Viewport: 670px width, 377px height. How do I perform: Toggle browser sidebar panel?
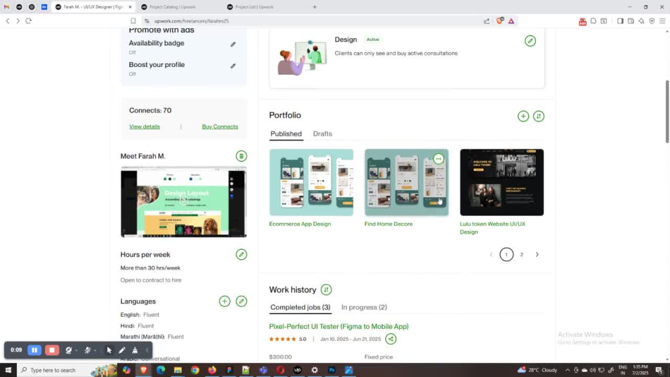(620, 21)
